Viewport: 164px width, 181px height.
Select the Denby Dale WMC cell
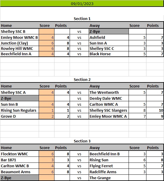click(x=109, y=98)
